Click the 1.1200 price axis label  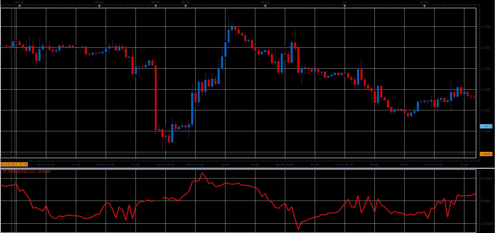coord(485,48)
